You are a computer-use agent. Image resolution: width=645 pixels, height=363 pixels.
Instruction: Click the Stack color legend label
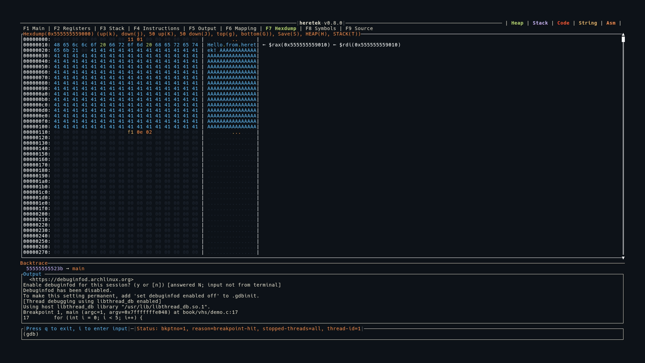tap(540, 23)
